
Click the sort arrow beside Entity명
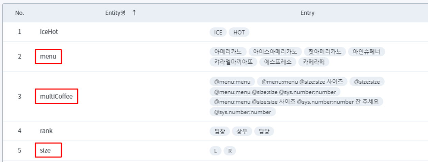point(134,13)
